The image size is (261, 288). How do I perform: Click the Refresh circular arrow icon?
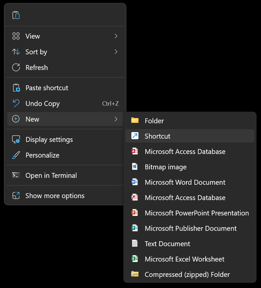[16, 68]
